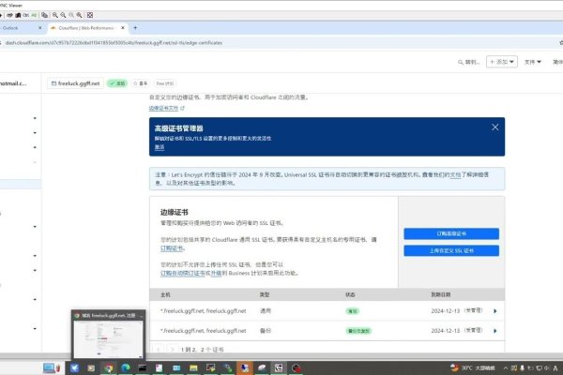Select the Cloudflare Web Performance tab
Viewport: 563px width, 375px height.
(x=85, y=28)
